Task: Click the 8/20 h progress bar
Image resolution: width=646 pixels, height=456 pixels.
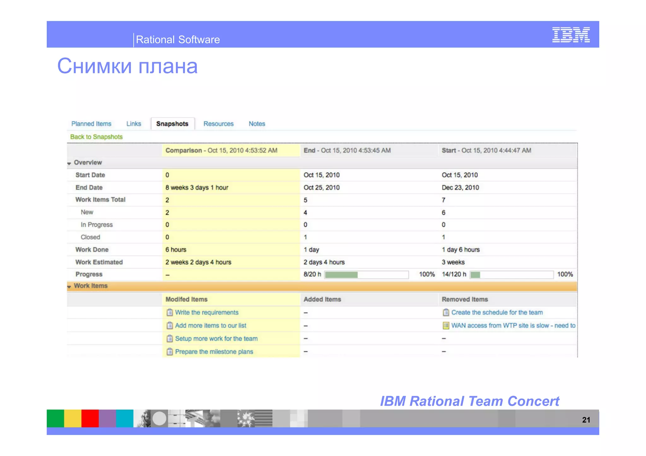Action: [367, 275]
